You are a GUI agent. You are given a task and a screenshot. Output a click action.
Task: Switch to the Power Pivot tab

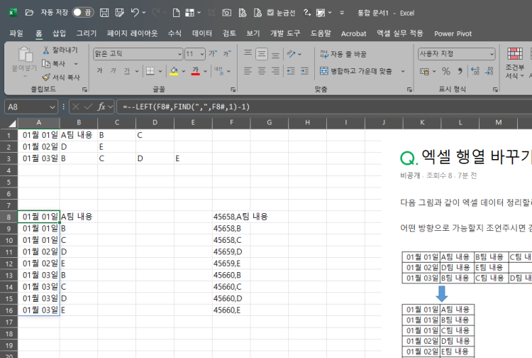click(453, 33)
